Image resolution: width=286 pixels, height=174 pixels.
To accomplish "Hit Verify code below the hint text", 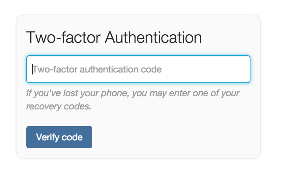I will [59, 137].
